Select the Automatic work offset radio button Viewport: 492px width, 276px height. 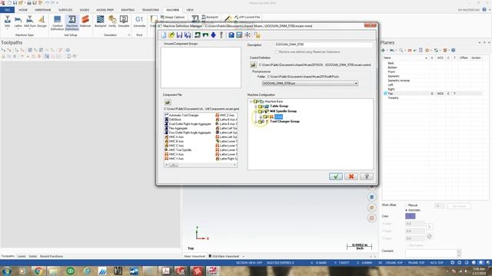click(x=406, y=210)
